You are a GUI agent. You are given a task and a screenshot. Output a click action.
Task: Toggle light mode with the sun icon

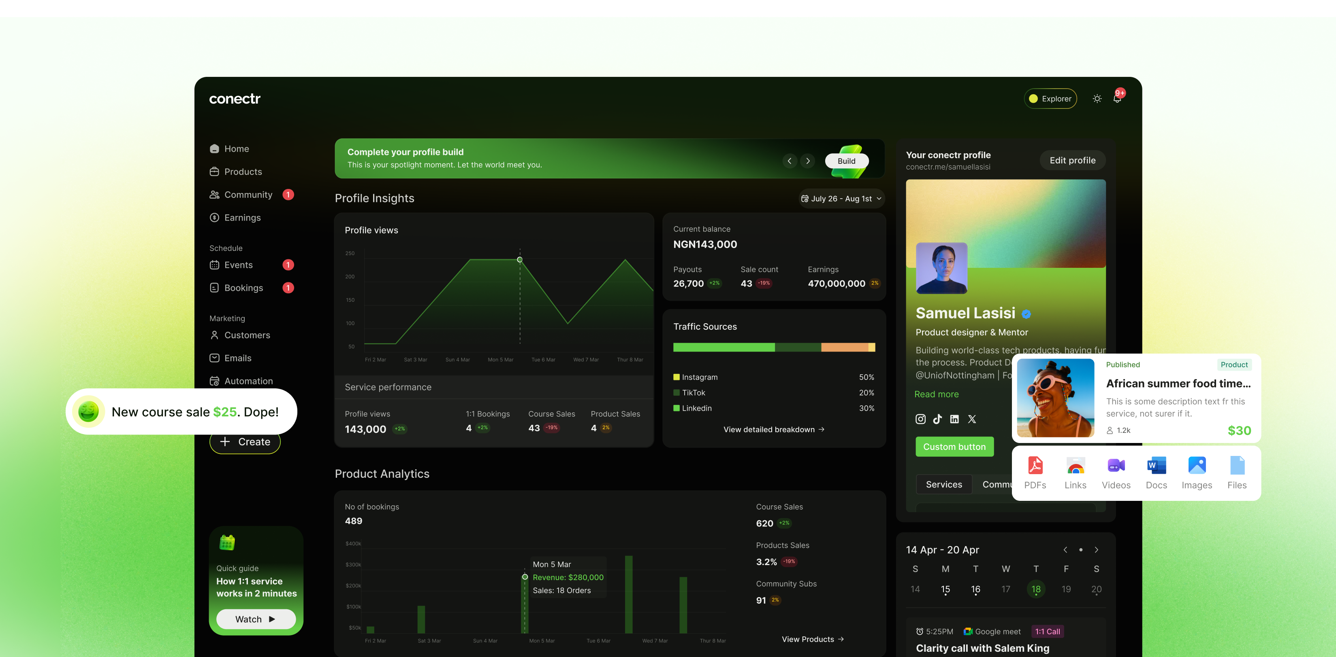point(1097,98)
